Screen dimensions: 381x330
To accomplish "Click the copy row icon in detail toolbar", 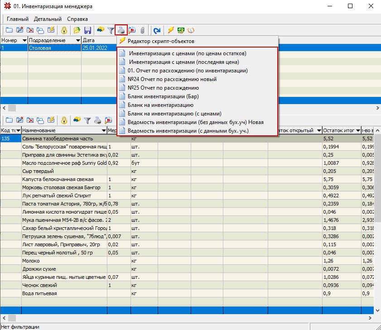I will coord(40,120).
